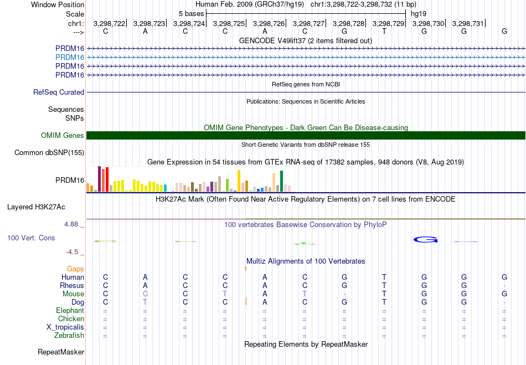Image resolution: width=526 pixels, height=365 pixels.
Task: Click the 4.88 conservation axis maximum
Action: [x=71, y=224]
